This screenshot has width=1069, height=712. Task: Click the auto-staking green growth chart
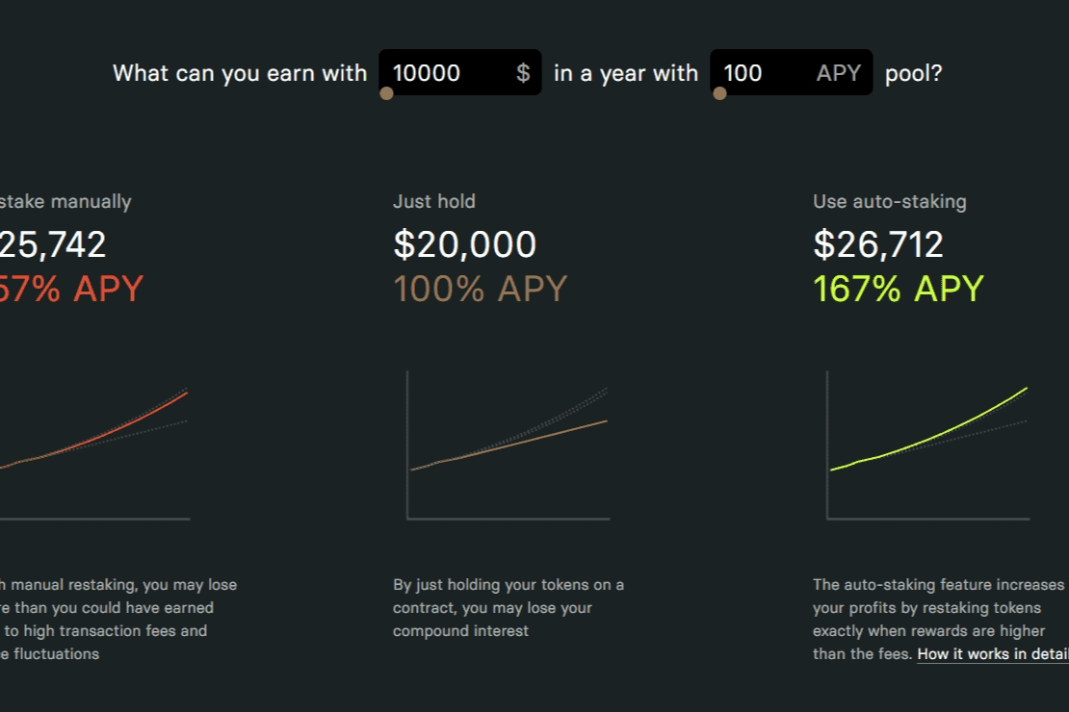[x=927, y=445]
